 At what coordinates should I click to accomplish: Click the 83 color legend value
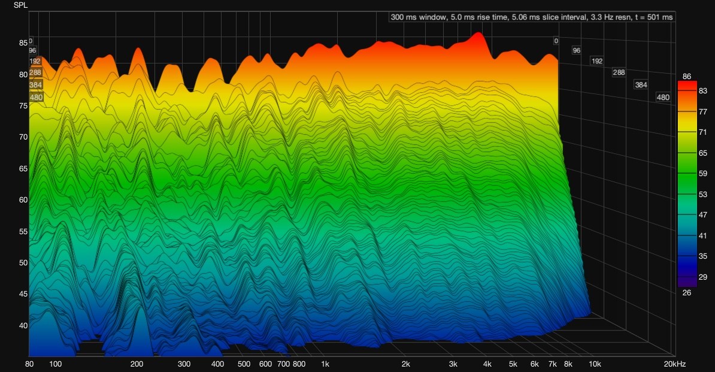(702, 90)
